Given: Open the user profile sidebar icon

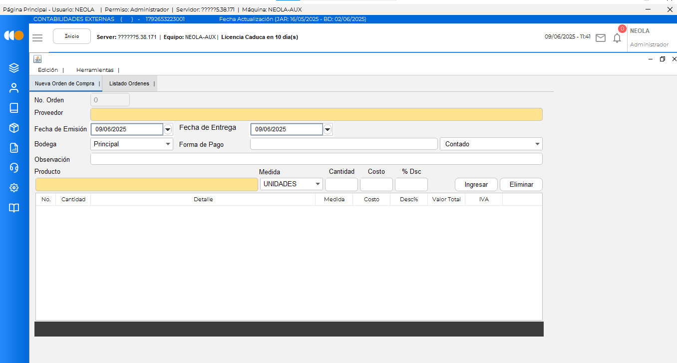Looking at the screenshot, I should tap(14, 88).
